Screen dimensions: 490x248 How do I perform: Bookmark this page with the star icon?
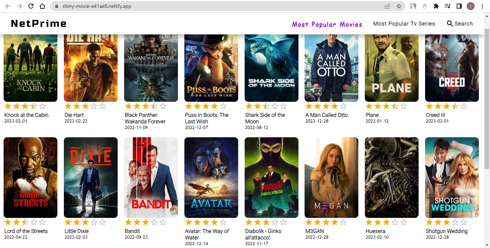coord(399,6)
